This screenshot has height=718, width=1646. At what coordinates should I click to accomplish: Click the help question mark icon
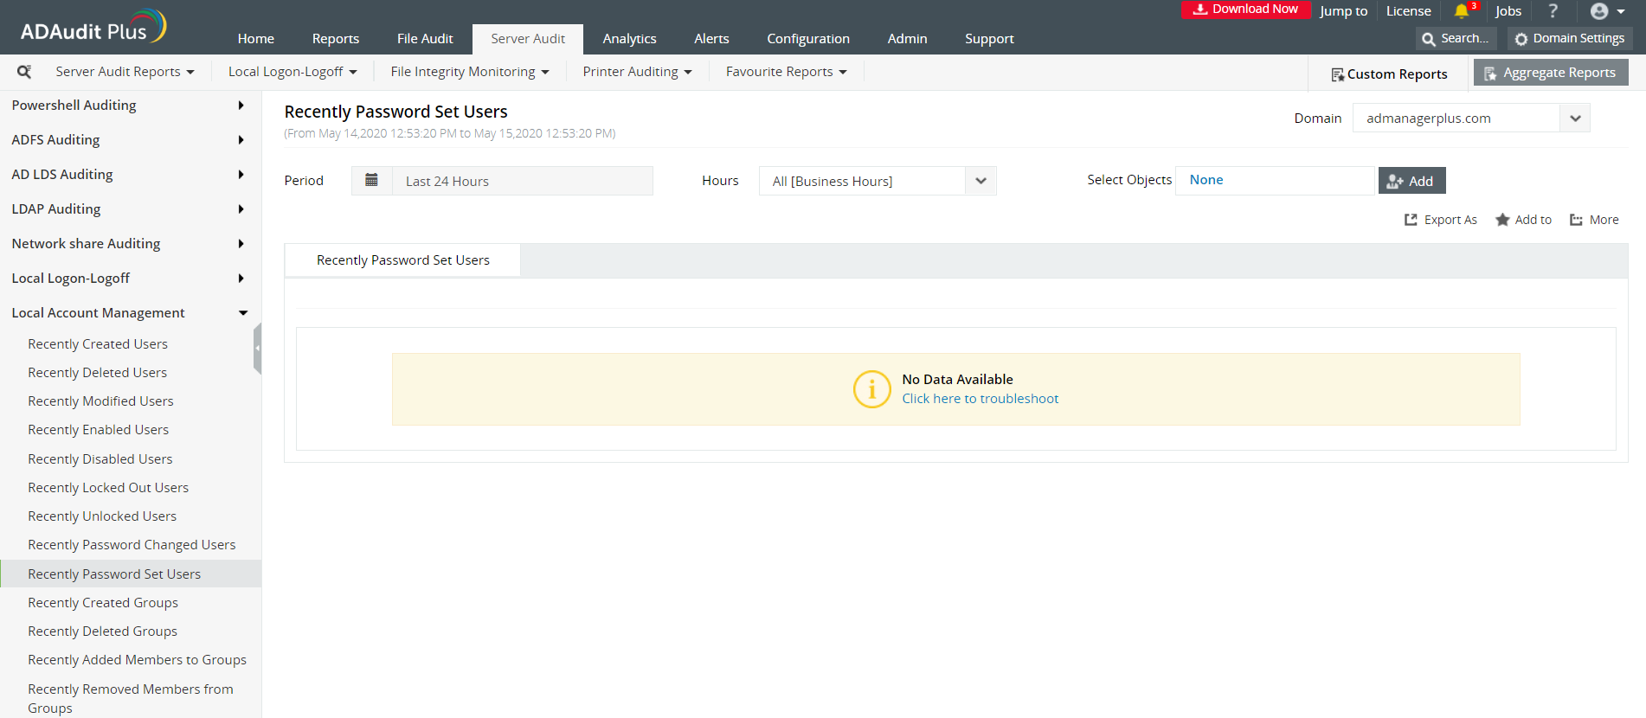coord(1553,11)
